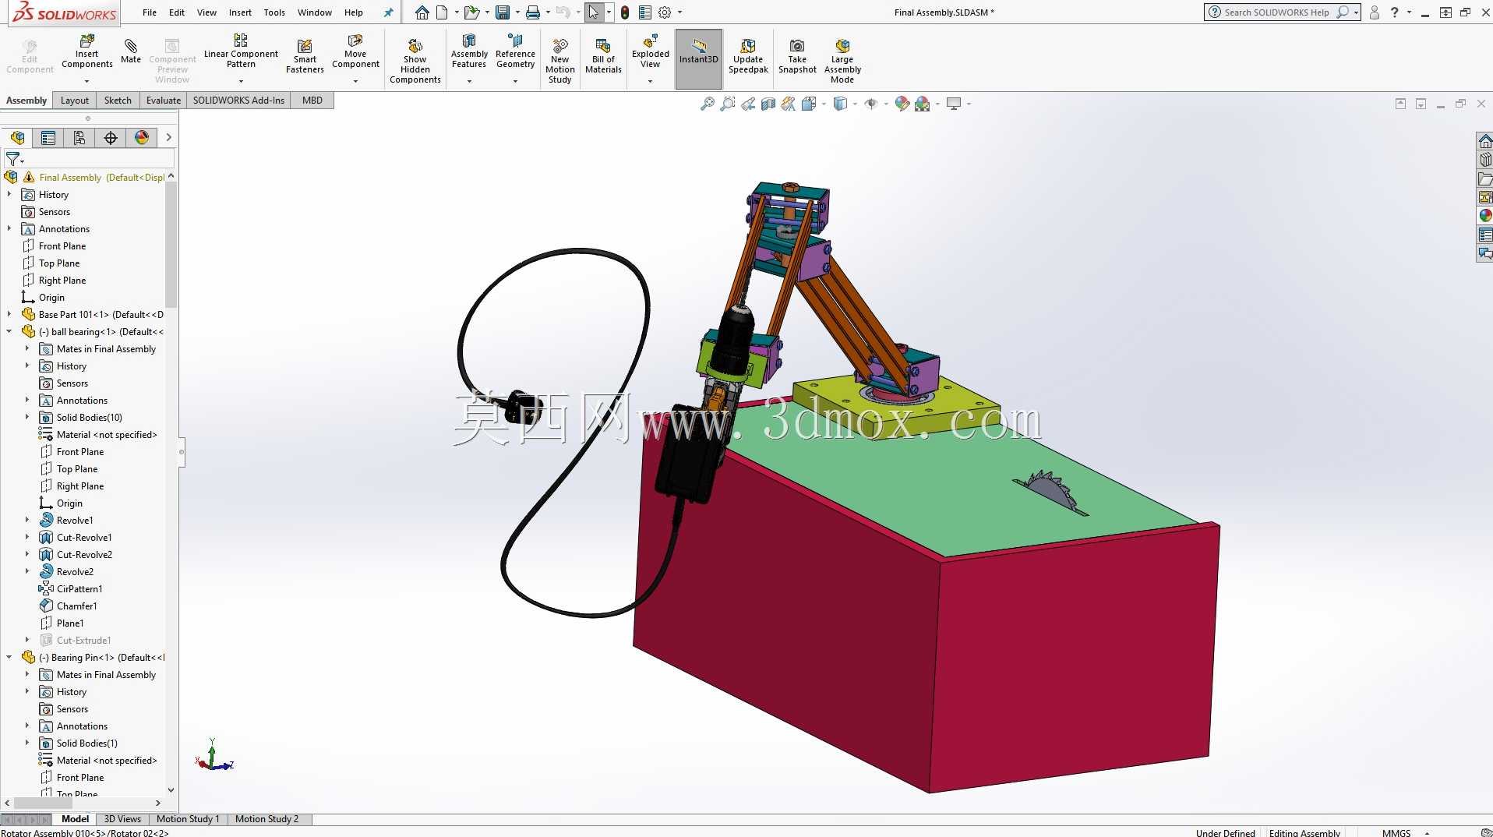Click Show Hidden Components
The height and width of the screenshot is (837, 1493).
point(415,61)
